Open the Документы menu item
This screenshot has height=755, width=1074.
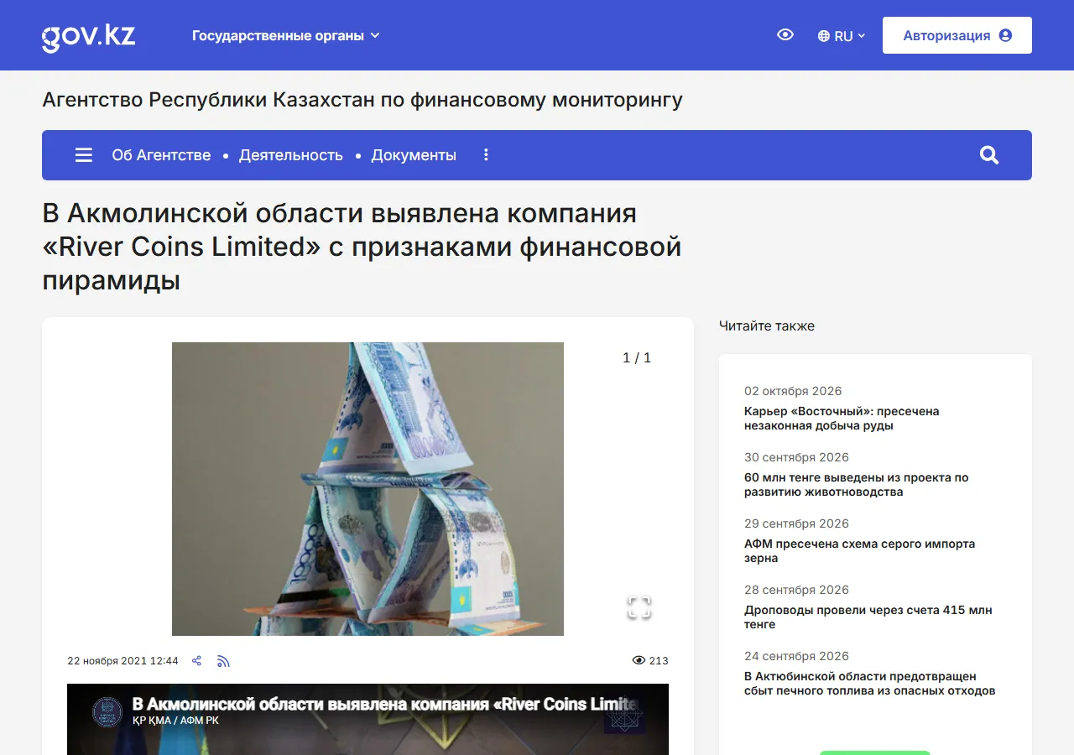[414, 155]
